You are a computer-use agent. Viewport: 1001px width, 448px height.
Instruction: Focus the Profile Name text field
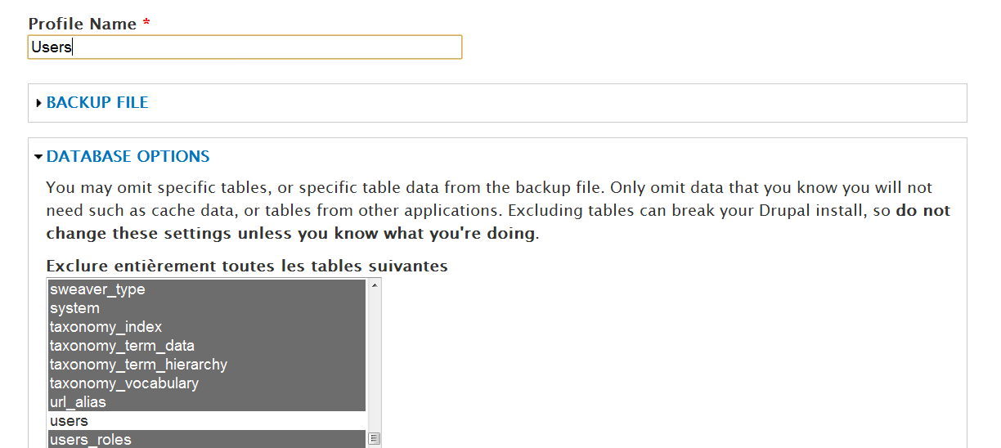tap(245, 47)
